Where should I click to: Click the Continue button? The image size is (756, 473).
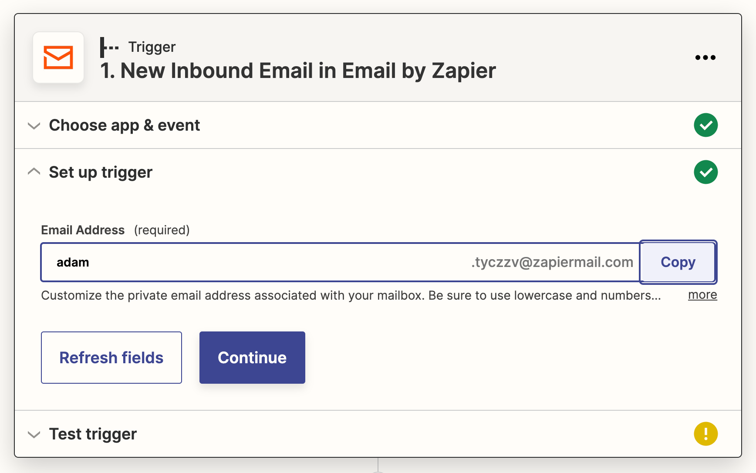pyautogui.click(x=252, y=358)
